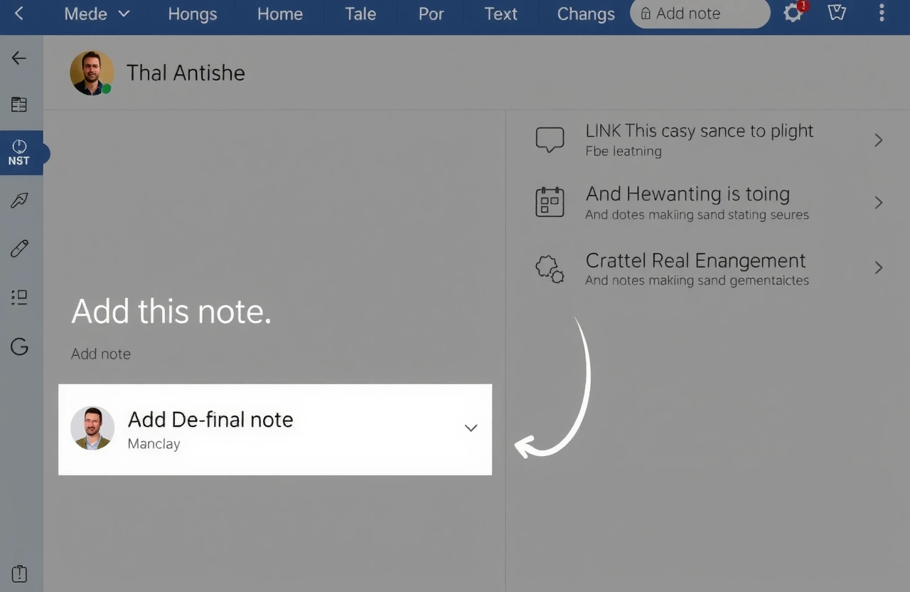Expand LINK This casy sance to plight
The width and height of the screenshot is (910, 592).
tap(879, 140)
